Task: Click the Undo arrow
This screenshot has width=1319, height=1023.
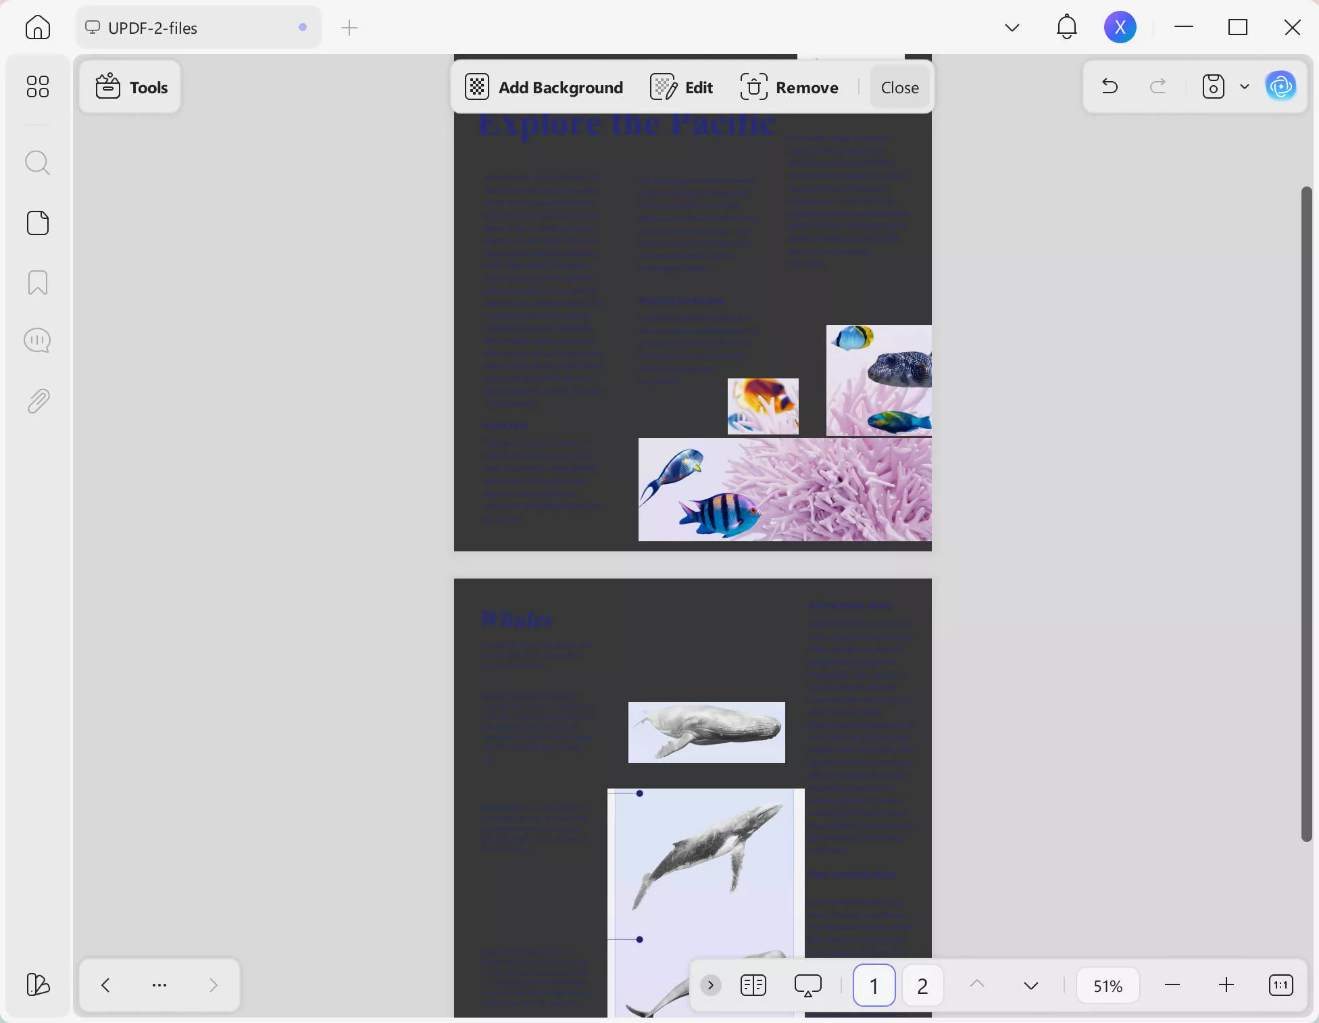Action: [x=1110, y=86]
